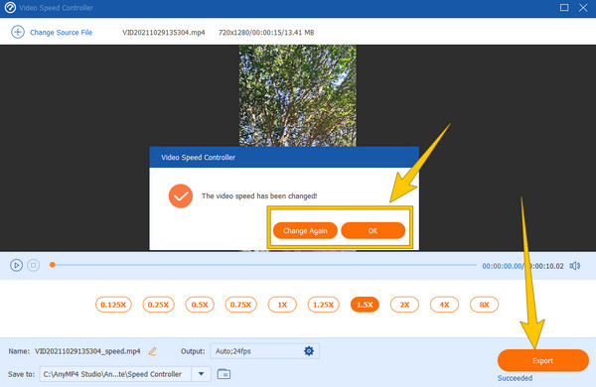The width and height of the screenshot is (596, 387).
Task: Select 0.75X speed
Action: click(x=240, y=305)
